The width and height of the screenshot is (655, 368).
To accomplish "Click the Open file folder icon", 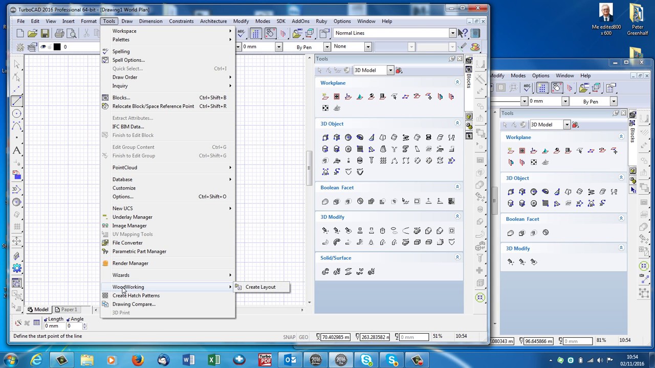I will [32, 33].
